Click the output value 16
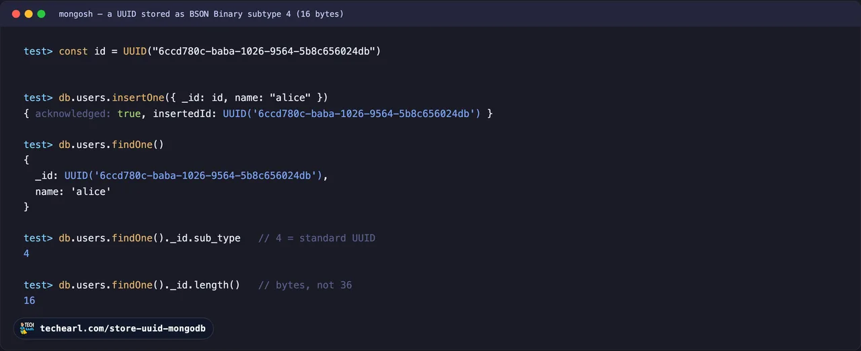Image resolution: width=861 pixels, height=351 pixels. coord(29,301)
